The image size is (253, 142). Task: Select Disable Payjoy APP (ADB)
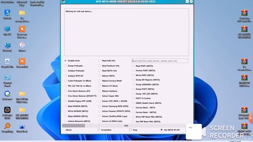pyautogui.click(x=78, y=101)
